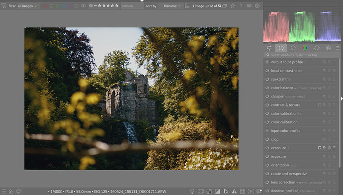This screenshot has width=343, height=195.
Task: Toggle contrast & texture module power button
Action: (267, 105)
